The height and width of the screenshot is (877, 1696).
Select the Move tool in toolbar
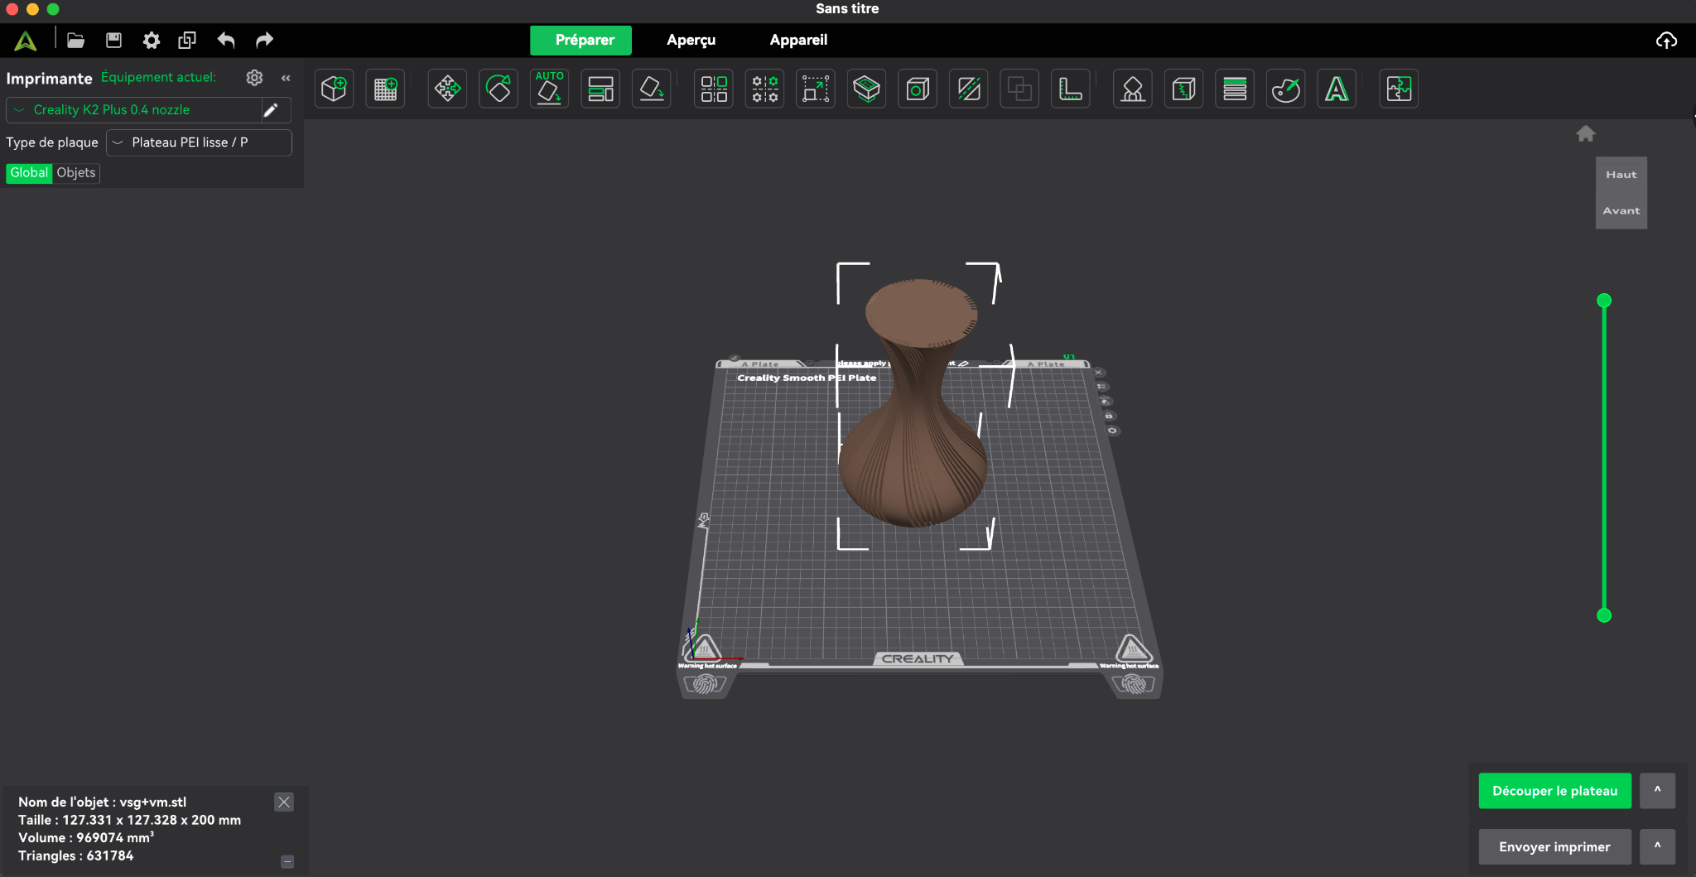click(x=447, y=89)
